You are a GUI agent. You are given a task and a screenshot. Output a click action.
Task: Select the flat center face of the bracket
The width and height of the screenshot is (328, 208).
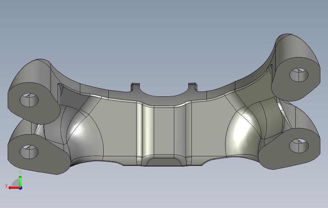164,130
